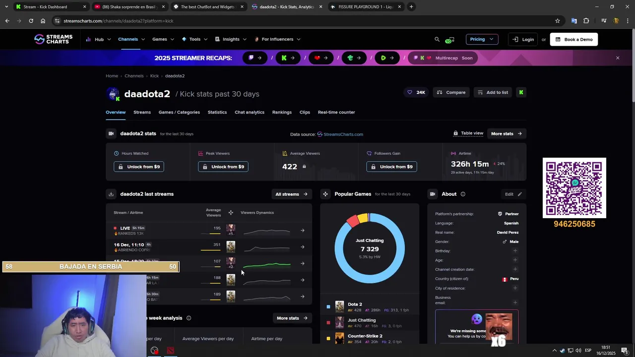Screen dimensions: 635x357
Task: Open the Real-time counter tab
Action: tap(336, 112)
